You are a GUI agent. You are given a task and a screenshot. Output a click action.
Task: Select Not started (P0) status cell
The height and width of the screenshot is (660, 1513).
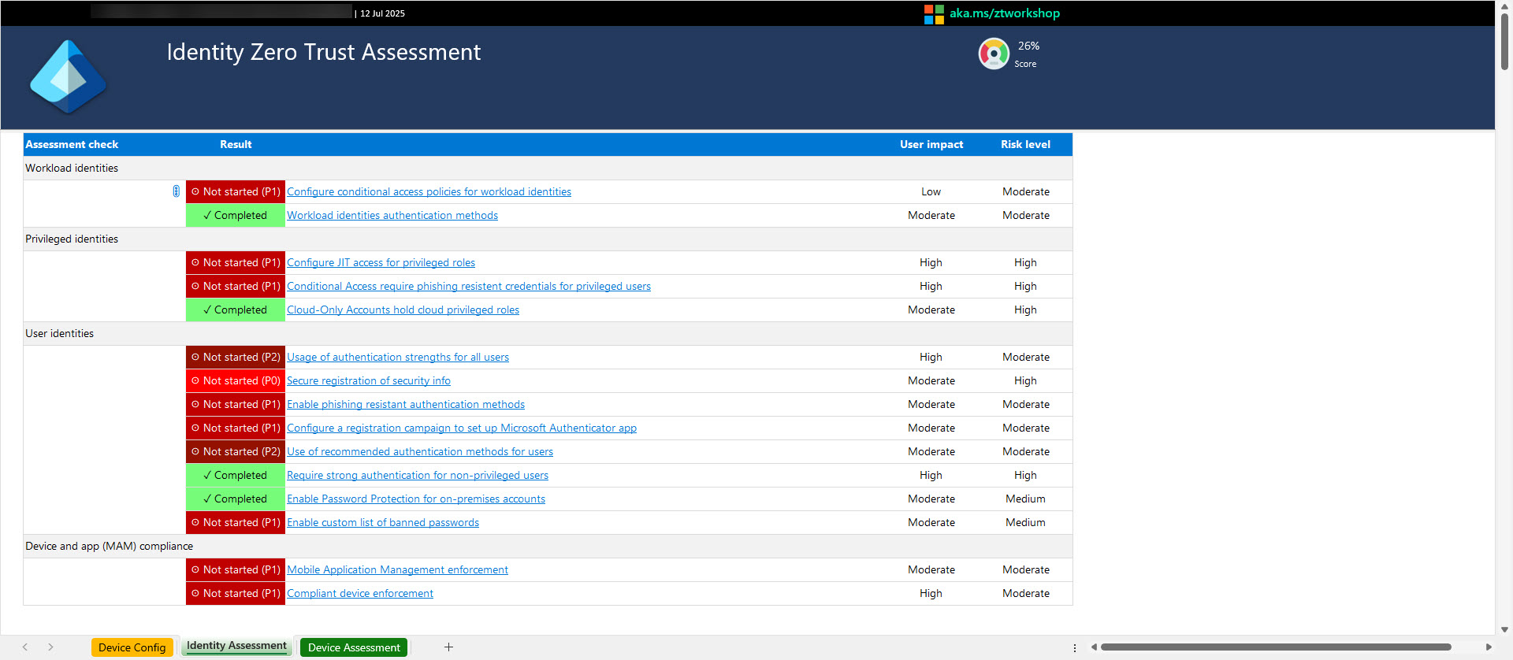point(236,380)
